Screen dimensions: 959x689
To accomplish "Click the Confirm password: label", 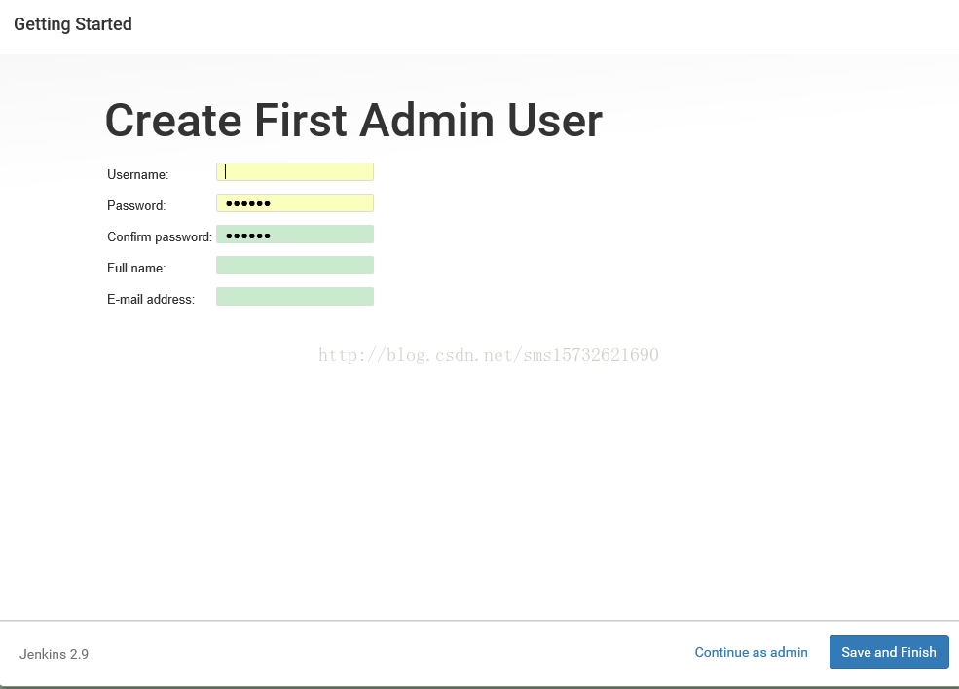I will 160,237.
